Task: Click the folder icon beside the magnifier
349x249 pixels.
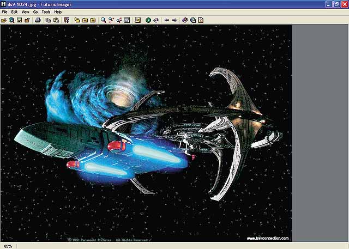Action: [93, 20]
